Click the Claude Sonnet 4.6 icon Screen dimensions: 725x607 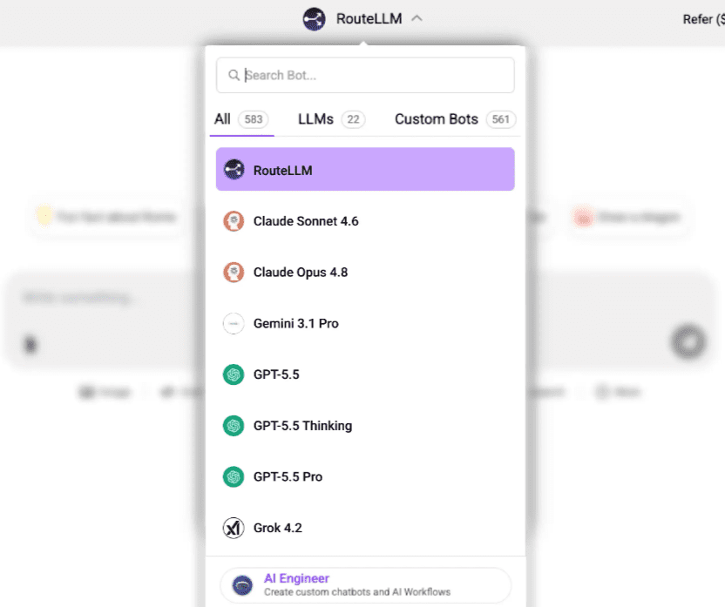234,221
